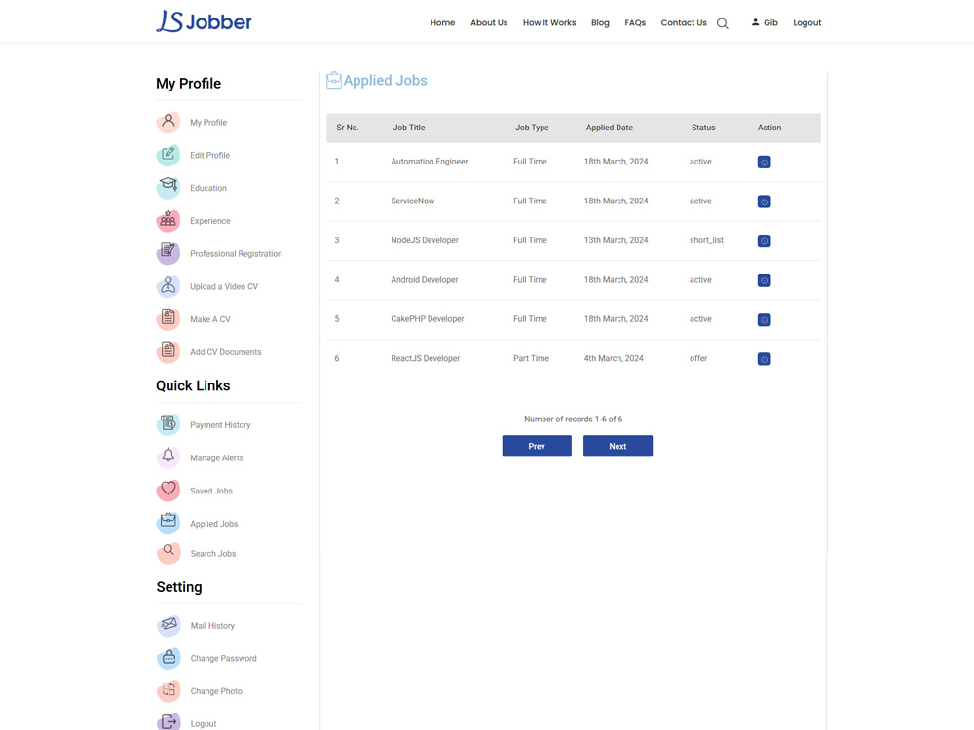Click the Search Jobs magnifier icon
The width and height of the screenshot is (974, 730).
[169, 553]
